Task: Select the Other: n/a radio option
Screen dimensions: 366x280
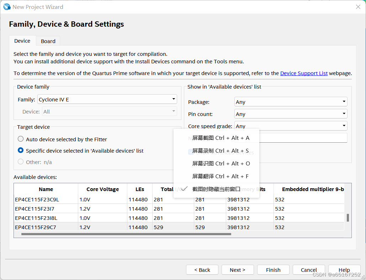Action: (x=35, y=162)
